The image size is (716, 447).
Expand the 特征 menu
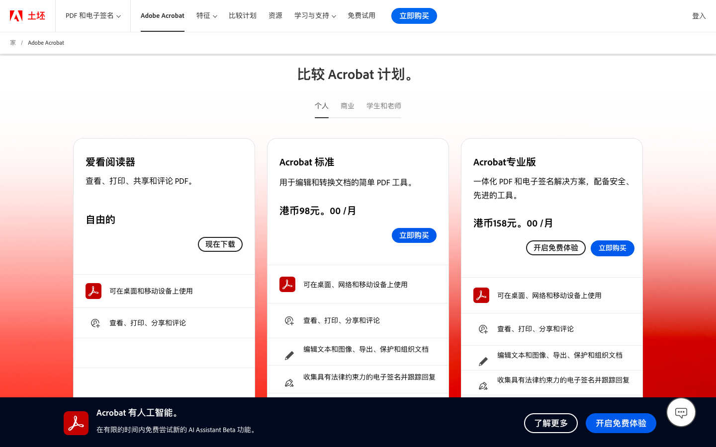[206, 15]
